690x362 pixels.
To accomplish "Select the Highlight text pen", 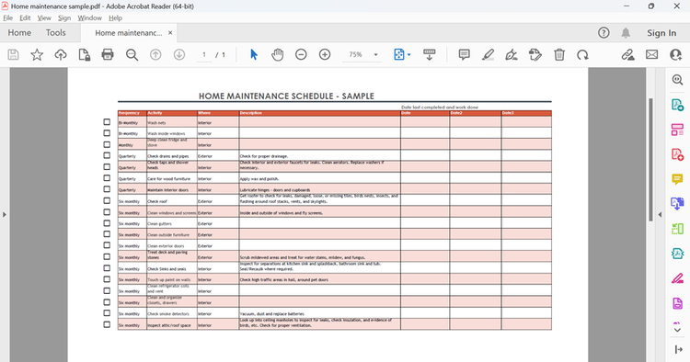I will coord(488,54).
